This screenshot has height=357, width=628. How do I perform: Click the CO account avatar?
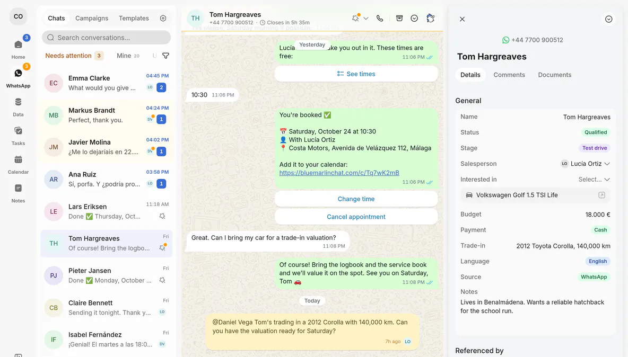pos(18,16)
